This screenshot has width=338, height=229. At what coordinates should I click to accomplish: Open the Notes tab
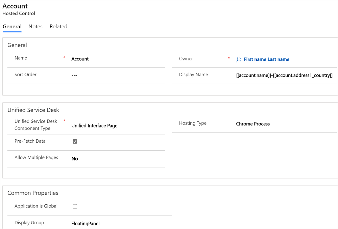coord(35,26)
